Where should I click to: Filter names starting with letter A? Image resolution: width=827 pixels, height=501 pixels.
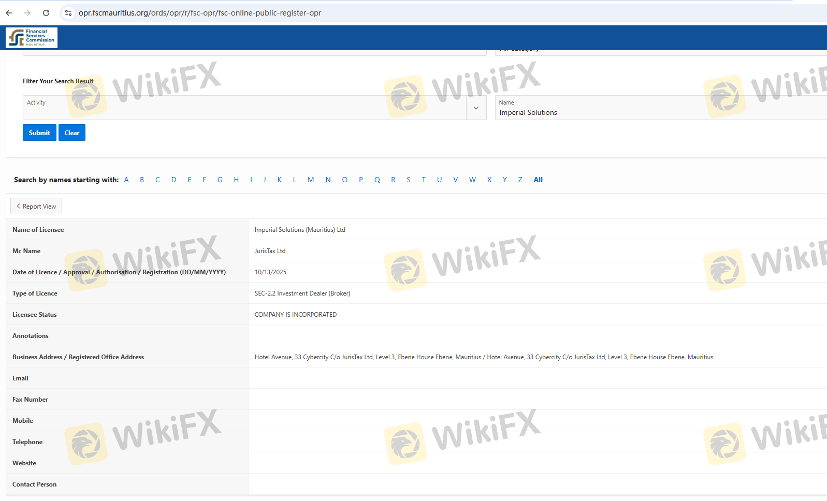pos(126,180)
